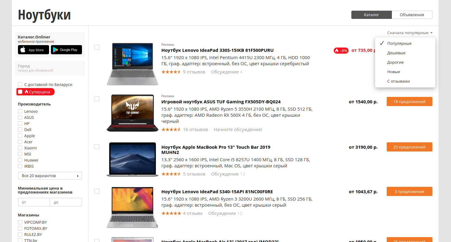The height and width of the screenshot is (242, 451).
Task: Click Lenovo IdeaPad S340 laptop thumbnail
Action: click(x=133, y=207)
